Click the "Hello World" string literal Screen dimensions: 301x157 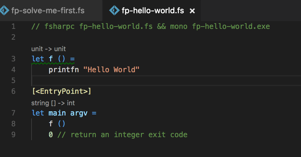(111, 70)
